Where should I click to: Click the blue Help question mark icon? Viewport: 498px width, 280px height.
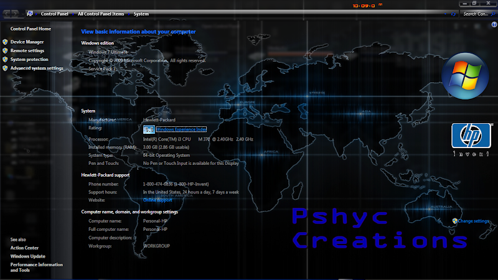click(x=494, y=24)
